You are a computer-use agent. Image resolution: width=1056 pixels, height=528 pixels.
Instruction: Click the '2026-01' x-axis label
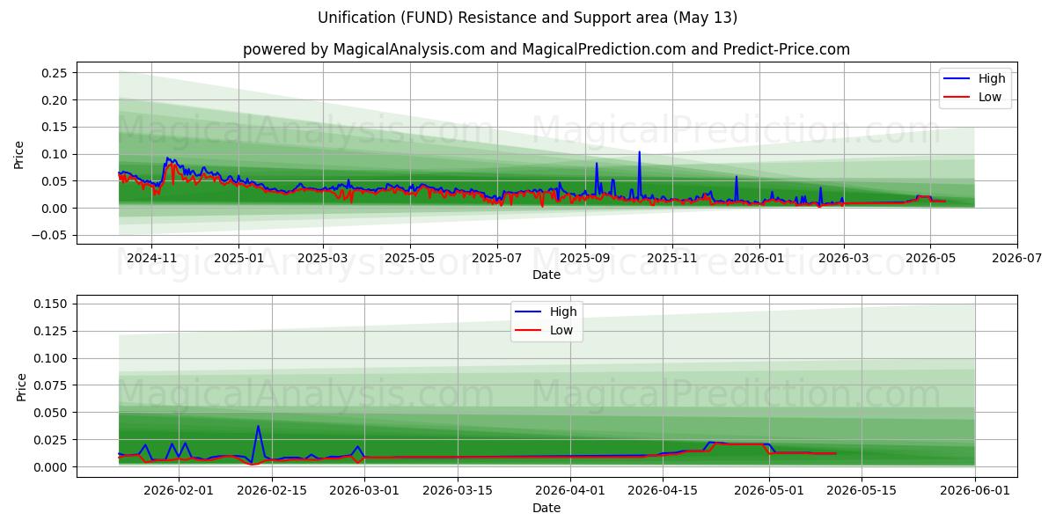coord(759,258)
